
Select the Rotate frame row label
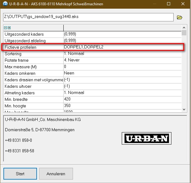tap(16, 60)
